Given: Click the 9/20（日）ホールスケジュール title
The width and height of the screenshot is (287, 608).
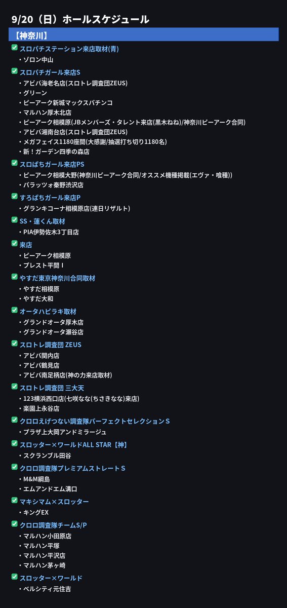Looking at the screenshot, I should [x=80, y=19].
